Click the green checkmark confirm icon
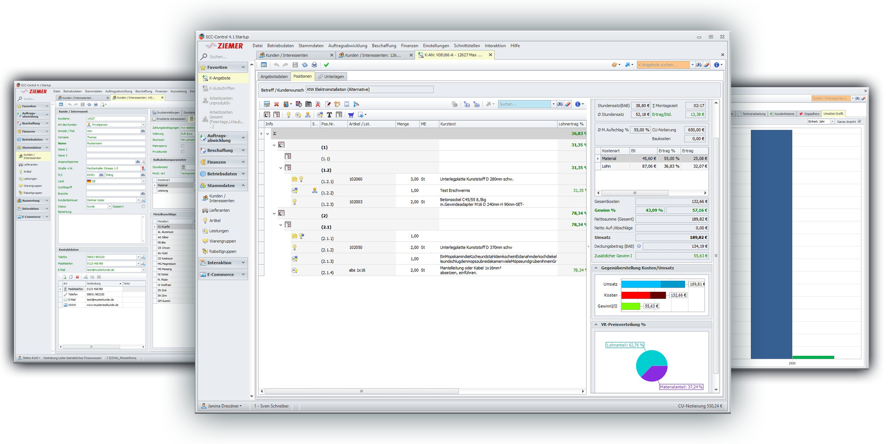 pyautogui.click(x=327, y=65)
